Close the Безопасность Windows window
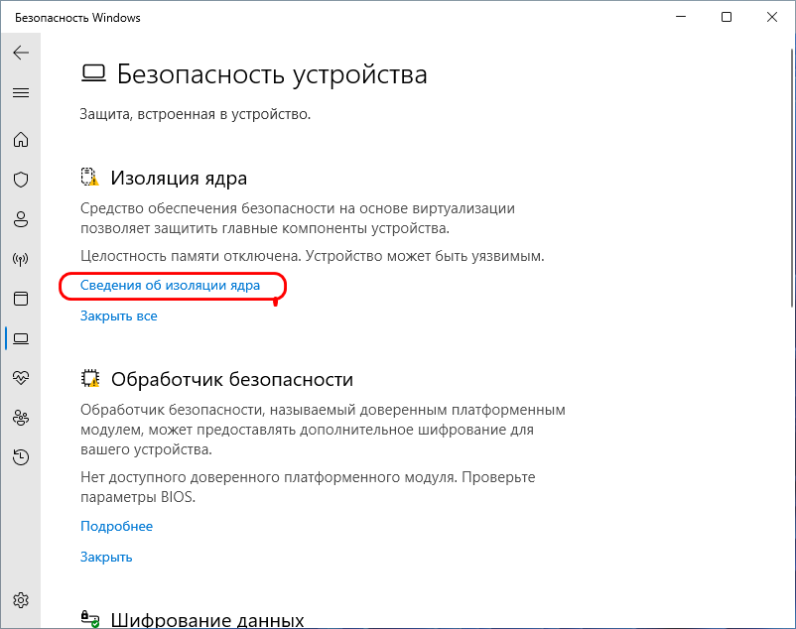The image size is (796, 629). [x=772, y=17]
